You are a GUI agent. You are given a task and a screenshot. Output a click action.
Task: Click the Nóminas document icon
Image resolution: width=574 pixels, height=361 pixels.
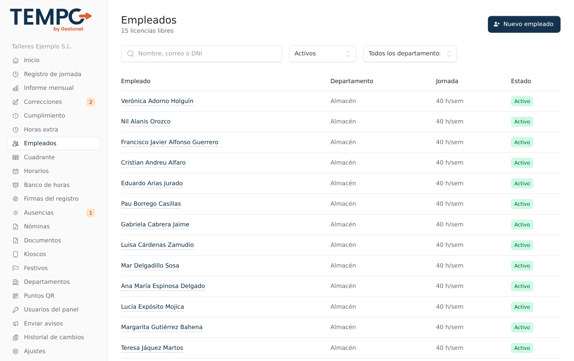point(16,226)
